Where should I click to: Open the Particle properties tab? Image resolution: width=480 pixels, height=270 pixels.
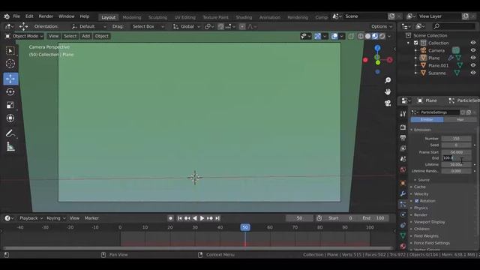coord(403,204)
